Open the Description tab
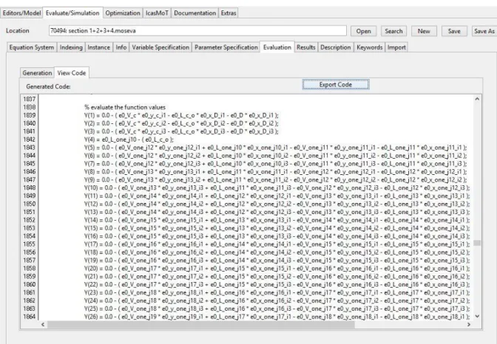 coord(335,47)
